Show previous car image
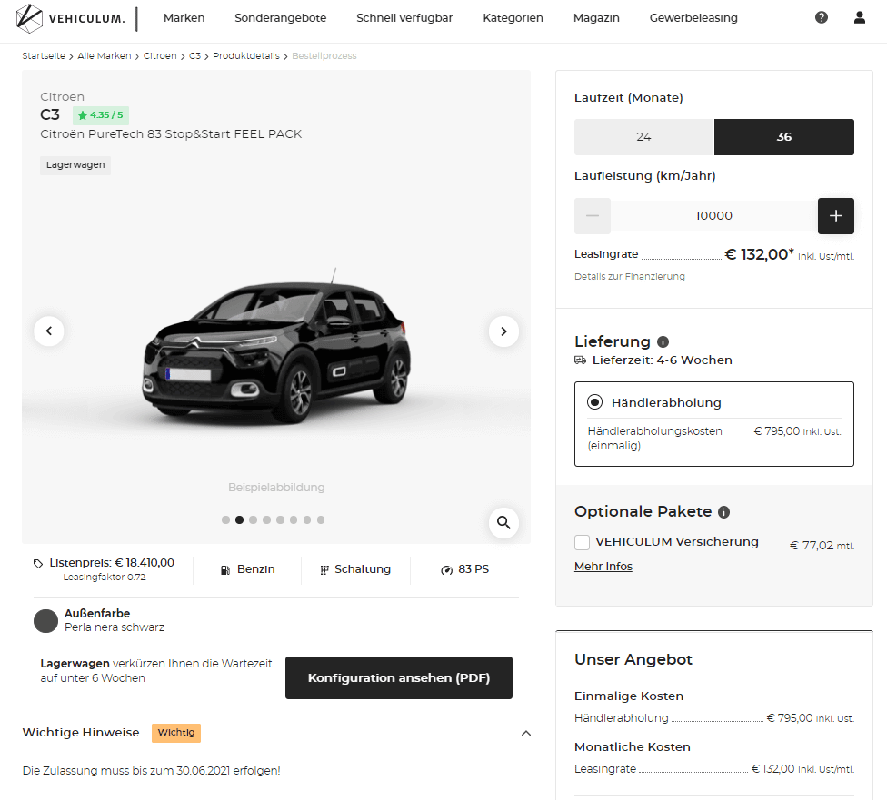This screenshot has height=800, width=887. pyautogui.click(x=49, y=331)
